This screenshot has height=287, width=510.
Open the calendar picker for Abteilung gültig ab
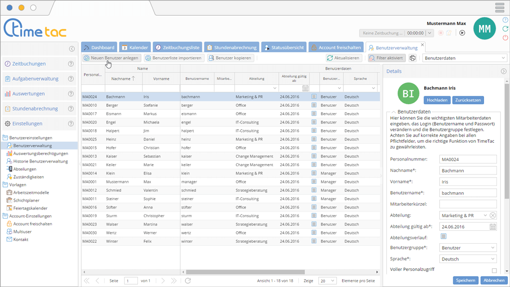tap(493, 227)
